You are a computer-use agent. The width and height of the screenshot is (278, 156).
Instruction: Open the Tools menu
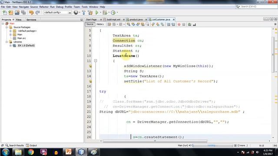click(85, 7)
